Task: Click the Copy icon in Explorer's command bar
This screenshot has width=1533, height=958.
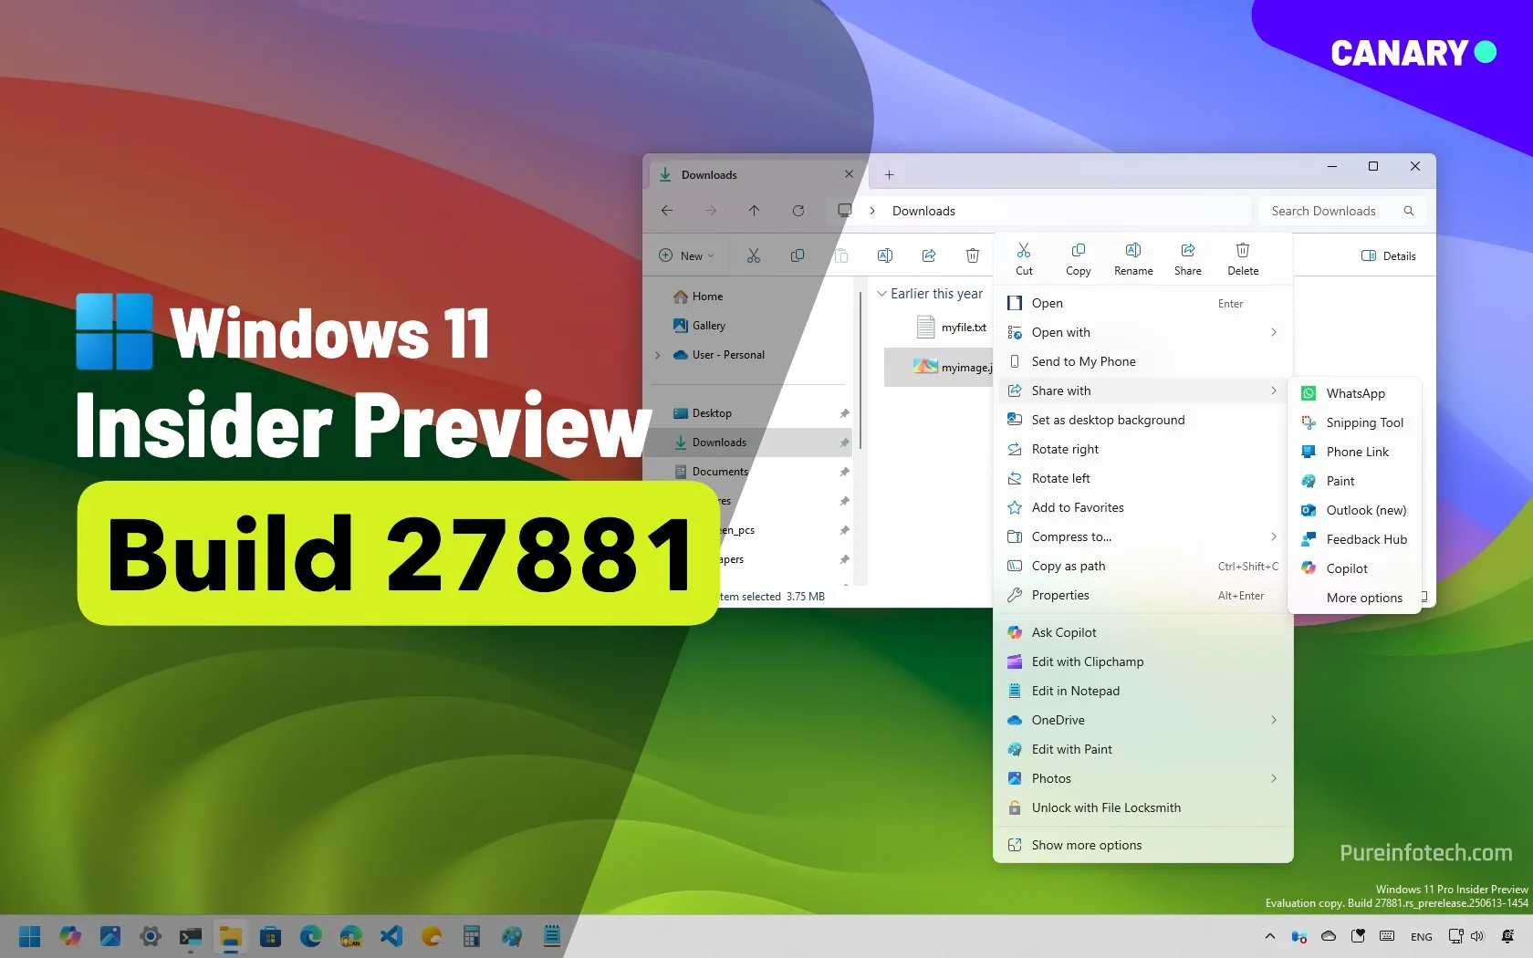Action: click(798, 255)
